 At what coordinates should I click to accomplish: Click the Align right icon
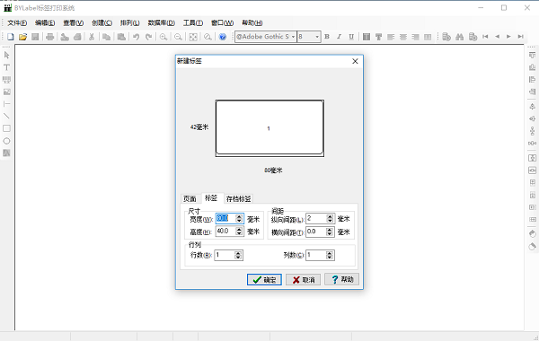click(x=416, y=37)
